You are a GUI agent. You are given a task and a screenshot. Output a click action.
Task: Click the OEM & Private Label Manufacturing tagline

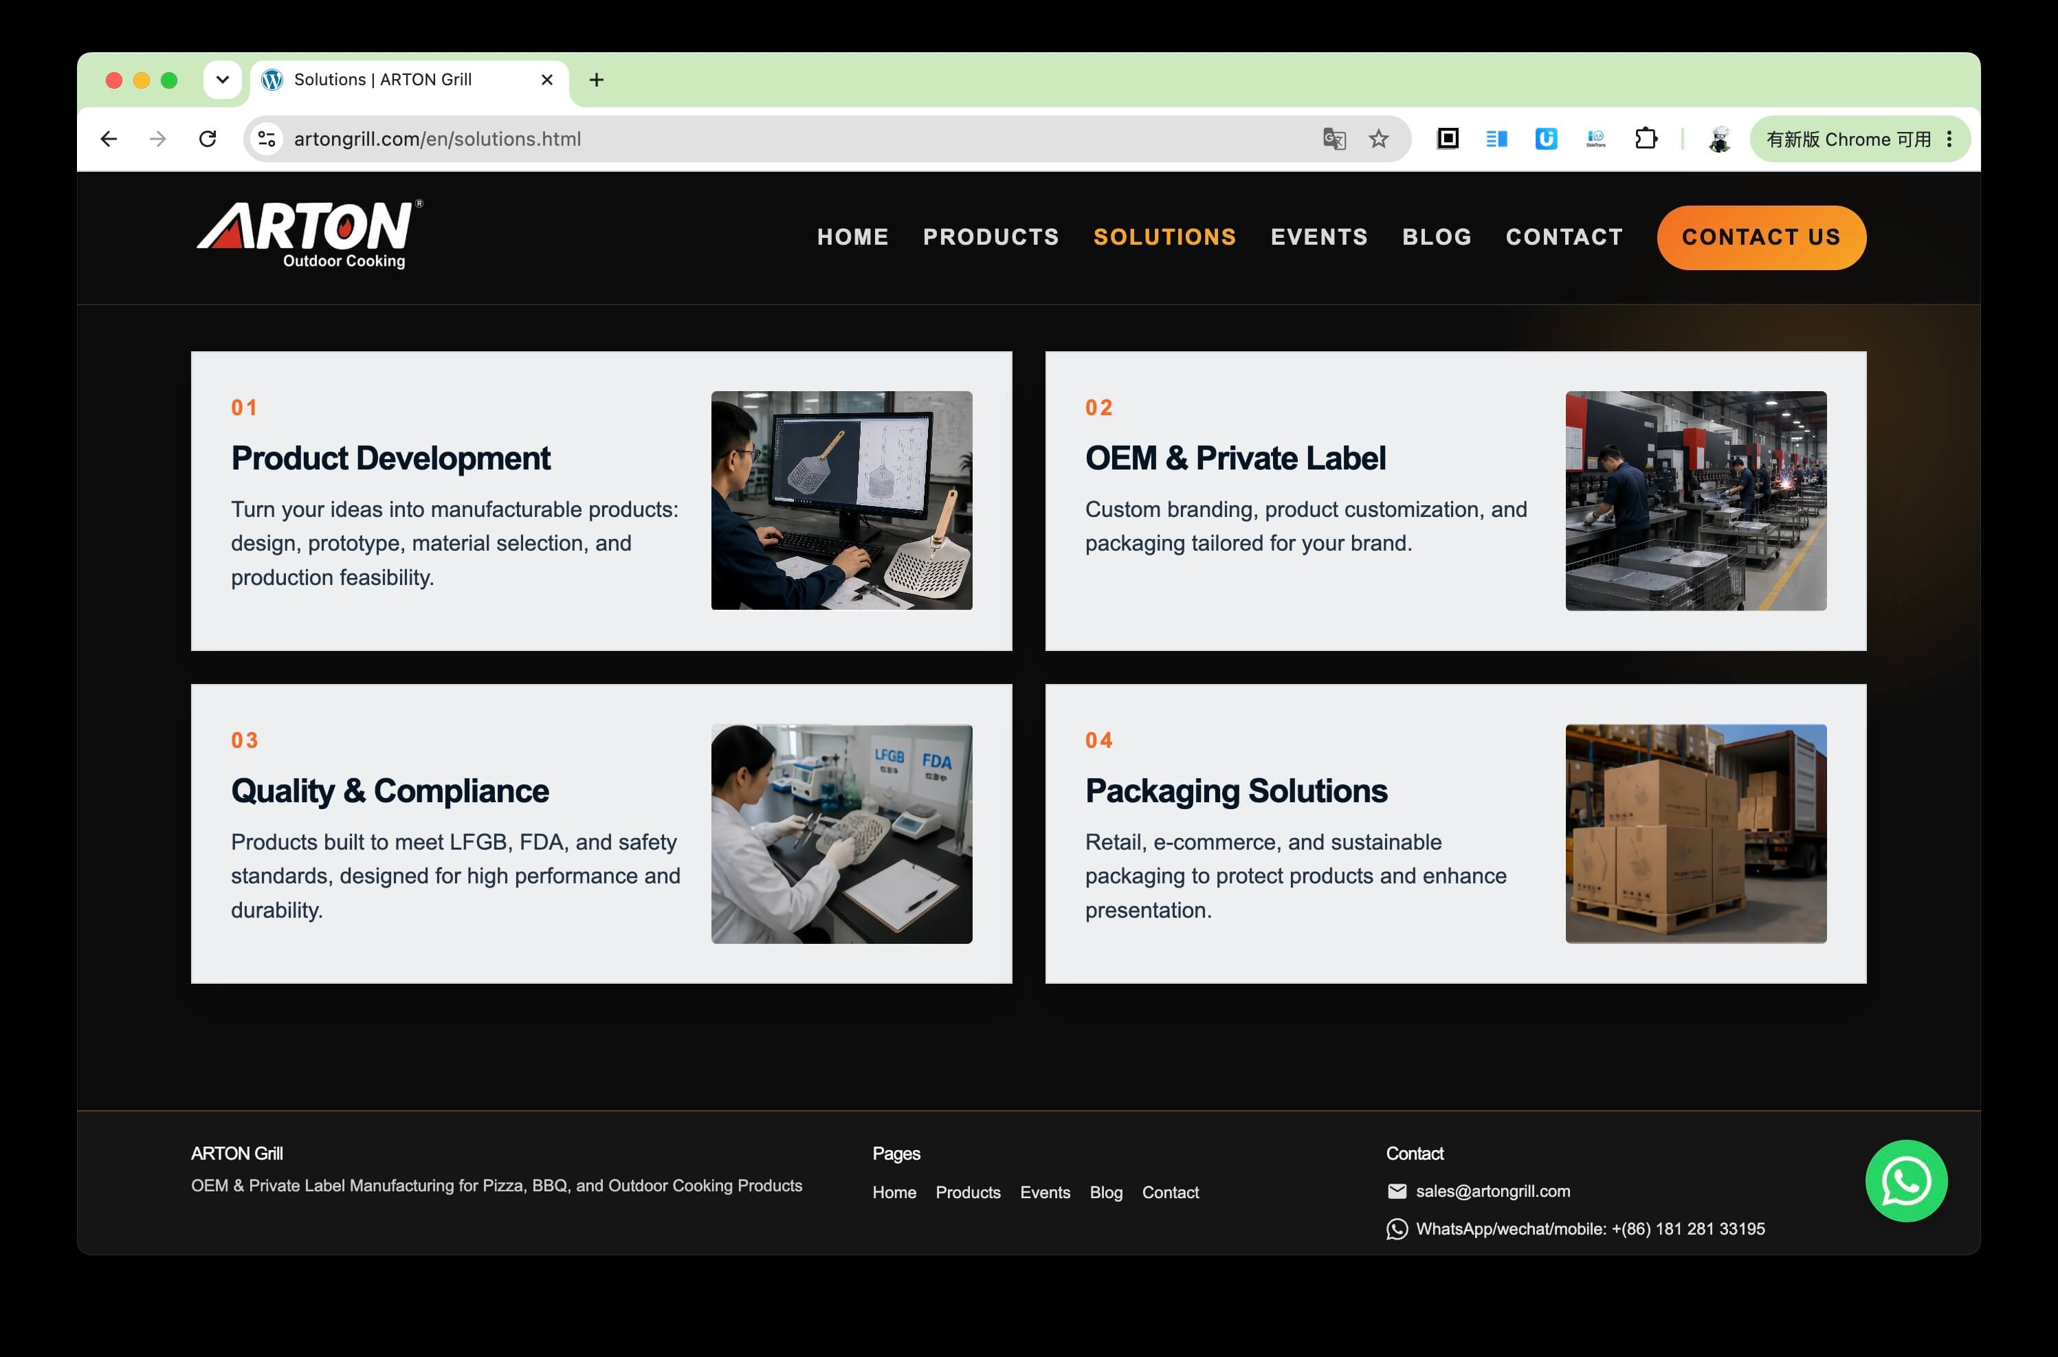tap(497, 1186)
